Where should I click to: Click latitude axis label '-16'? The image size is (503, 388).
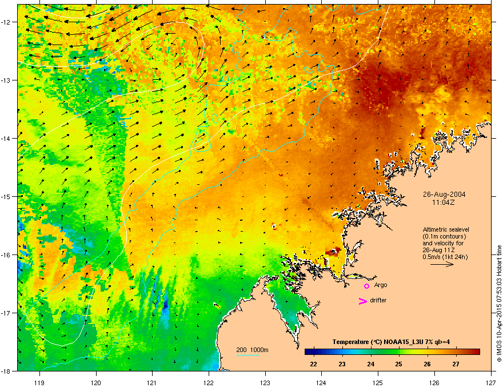tap(6, 255)
